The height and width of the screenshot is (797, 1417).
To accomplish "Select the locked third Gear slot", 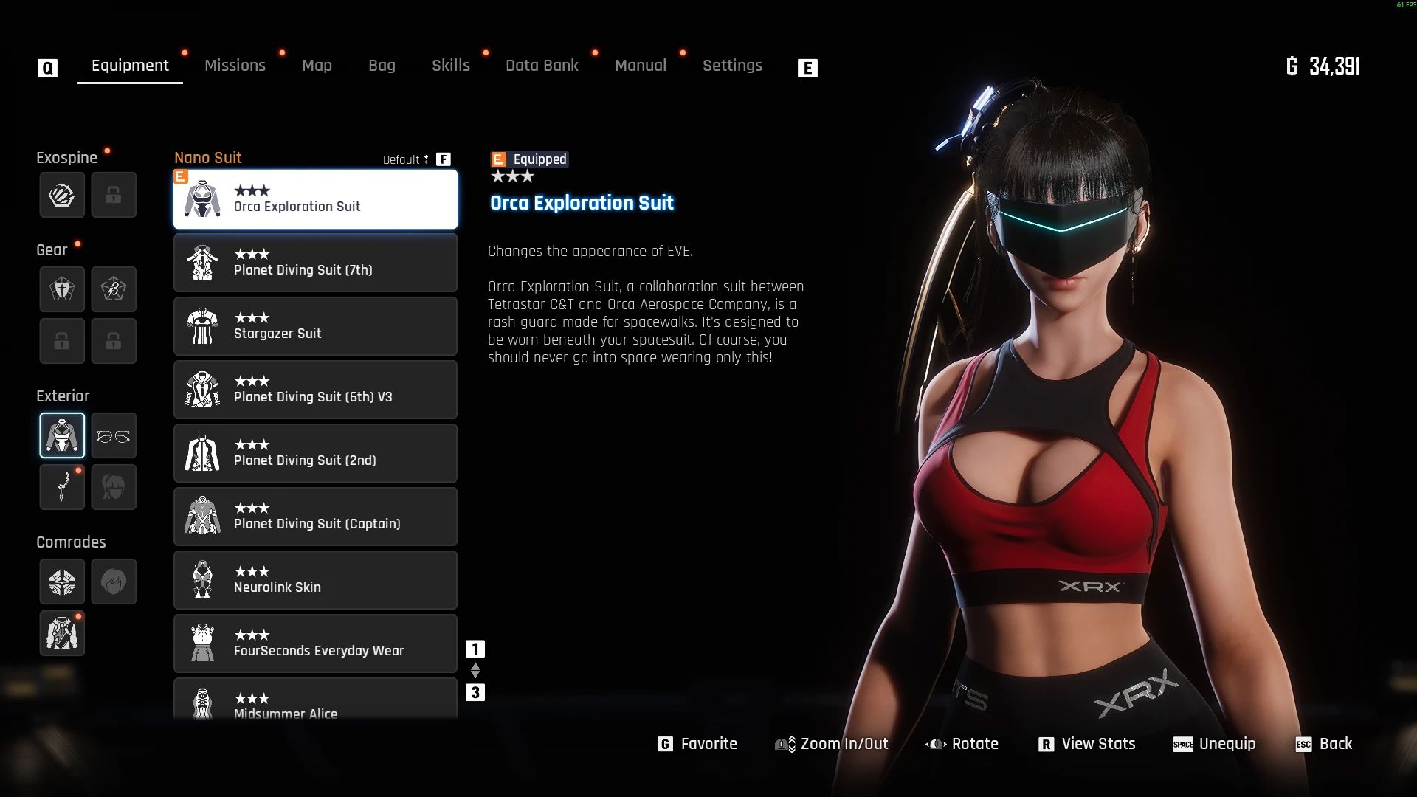I will pyautogui.click(x=62, y=341).
